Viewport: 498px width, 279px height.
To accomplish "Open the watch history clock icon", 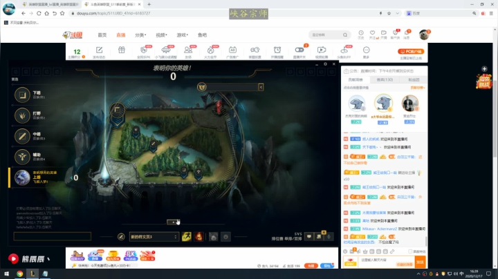I will [x=361, y=33].
